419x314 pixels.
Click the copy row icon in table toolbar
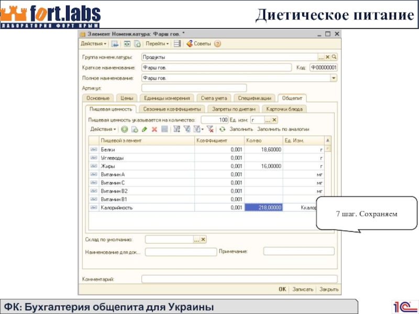point(135,129)
